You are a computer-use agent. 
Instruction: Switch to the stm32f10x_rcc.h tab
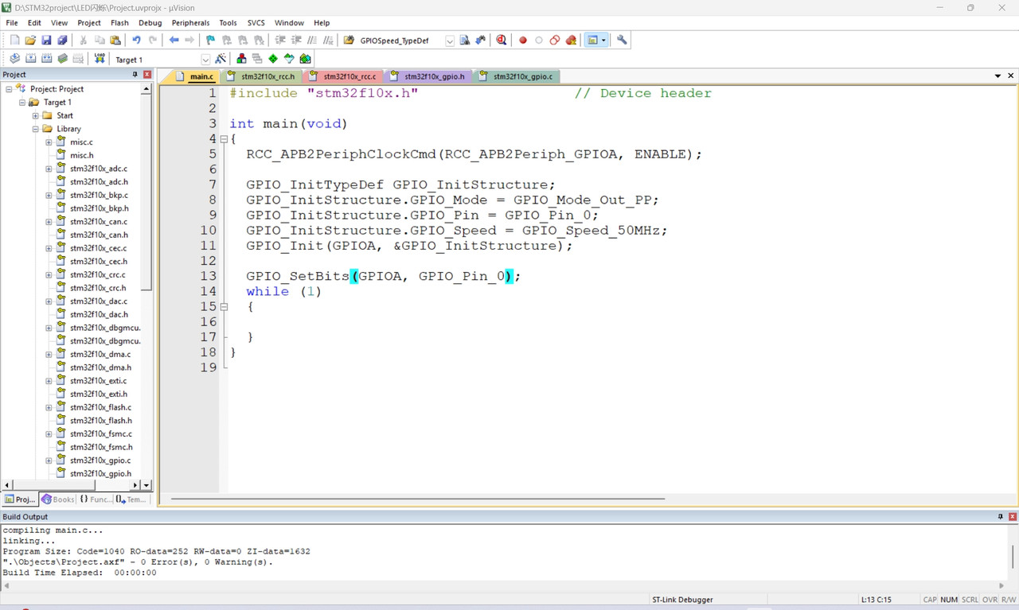[x=262, y=76]
